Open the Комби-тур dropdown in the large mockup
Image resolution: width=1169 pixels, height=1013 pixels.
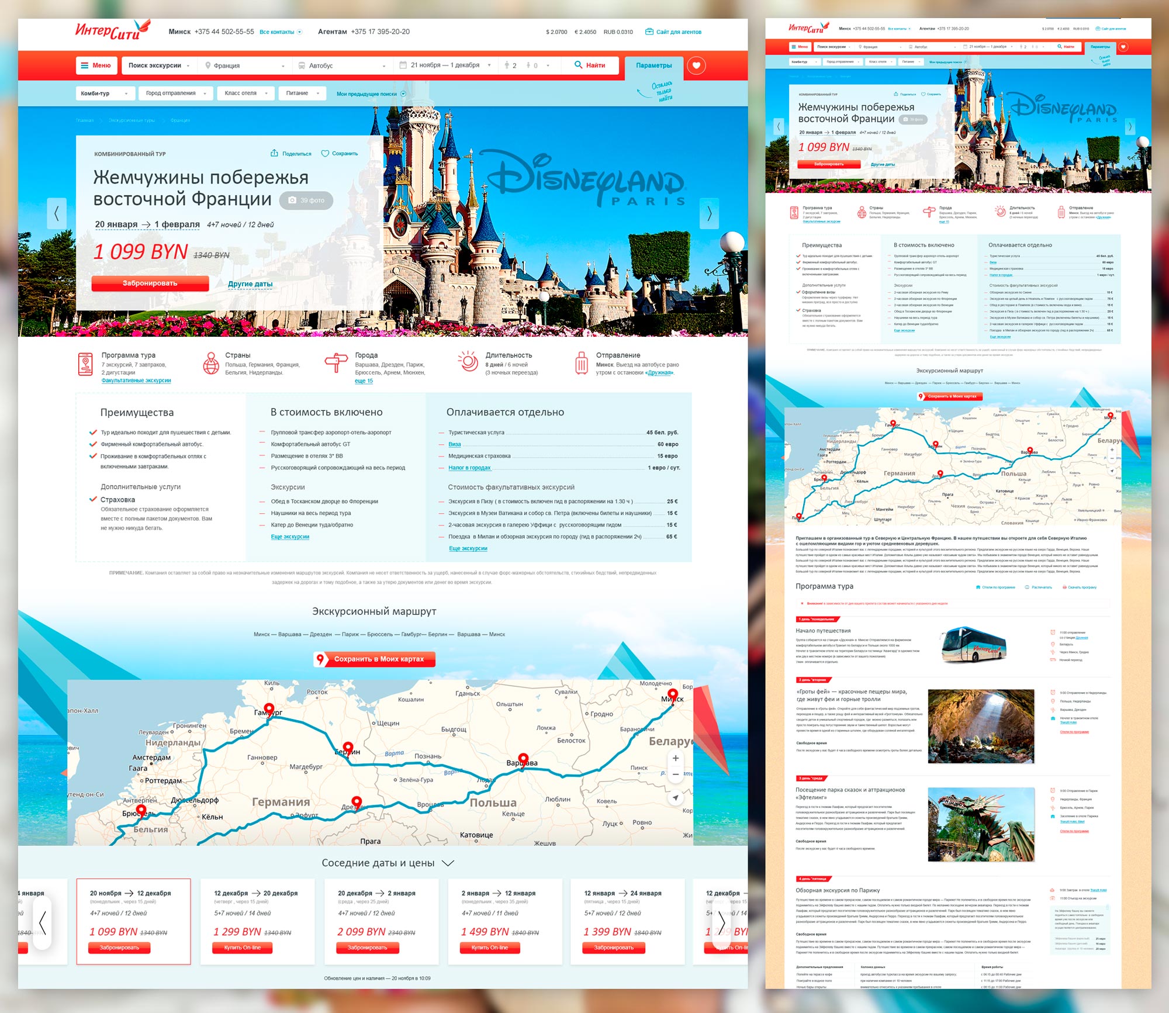[x=105, y=93]
